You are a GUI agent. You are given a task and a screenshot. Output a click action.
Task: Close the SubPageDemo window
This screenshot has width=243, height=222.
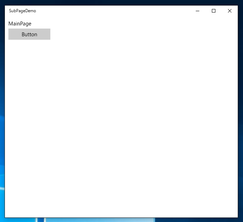coord(230,11)
